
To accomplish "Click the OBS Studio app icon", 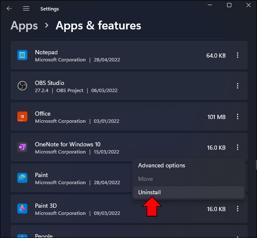I will coord(22,86).
